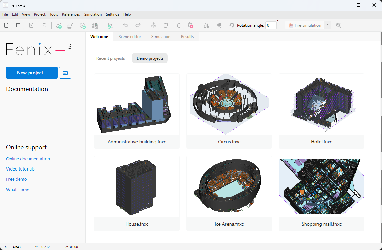Select the Save project toolbar icon
Image resolution: width=382 pixels, height=250 pixels.
44,25
